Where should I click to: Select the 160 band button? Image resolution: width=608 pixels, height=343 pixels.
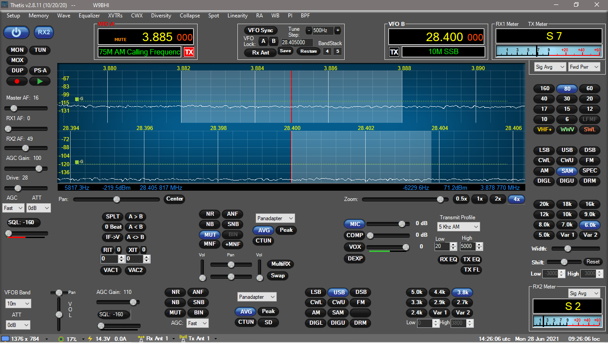(x=544, y=88)
